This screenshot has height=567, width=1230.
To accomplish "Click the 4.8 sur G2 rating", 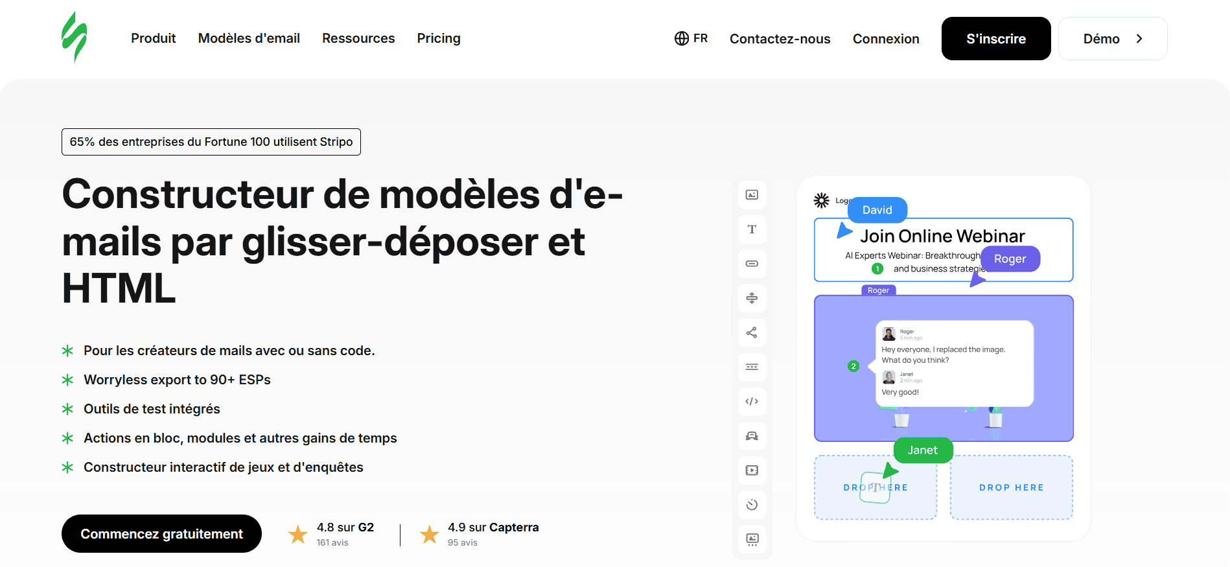I will point(345,527).
